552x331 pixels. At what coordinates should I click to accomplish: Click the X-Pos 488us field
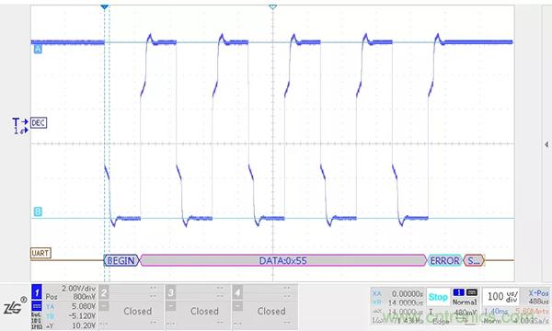click(x=538, y=297)
